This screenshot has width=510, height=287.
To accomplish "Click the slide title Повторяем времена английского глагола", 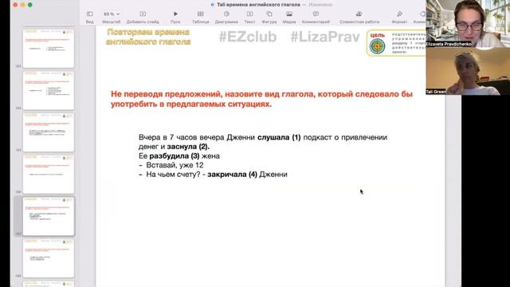I will point(148,37).
